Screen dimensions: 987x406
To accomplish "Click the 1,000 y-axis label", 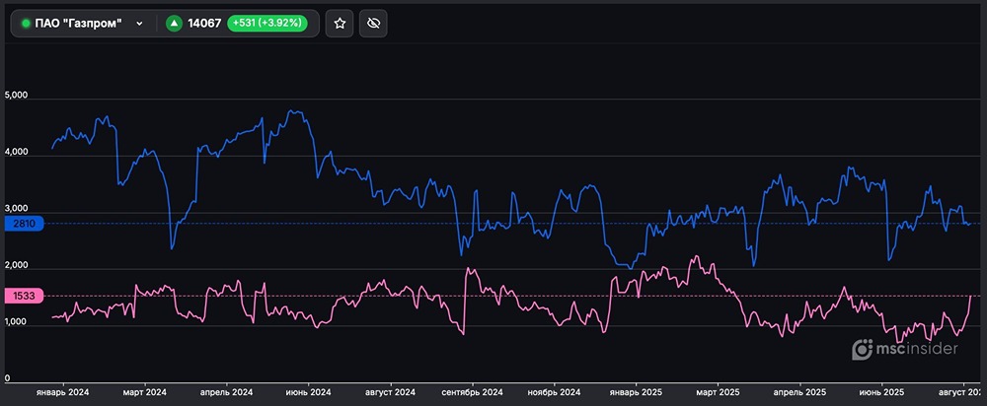I will point(18,321).
